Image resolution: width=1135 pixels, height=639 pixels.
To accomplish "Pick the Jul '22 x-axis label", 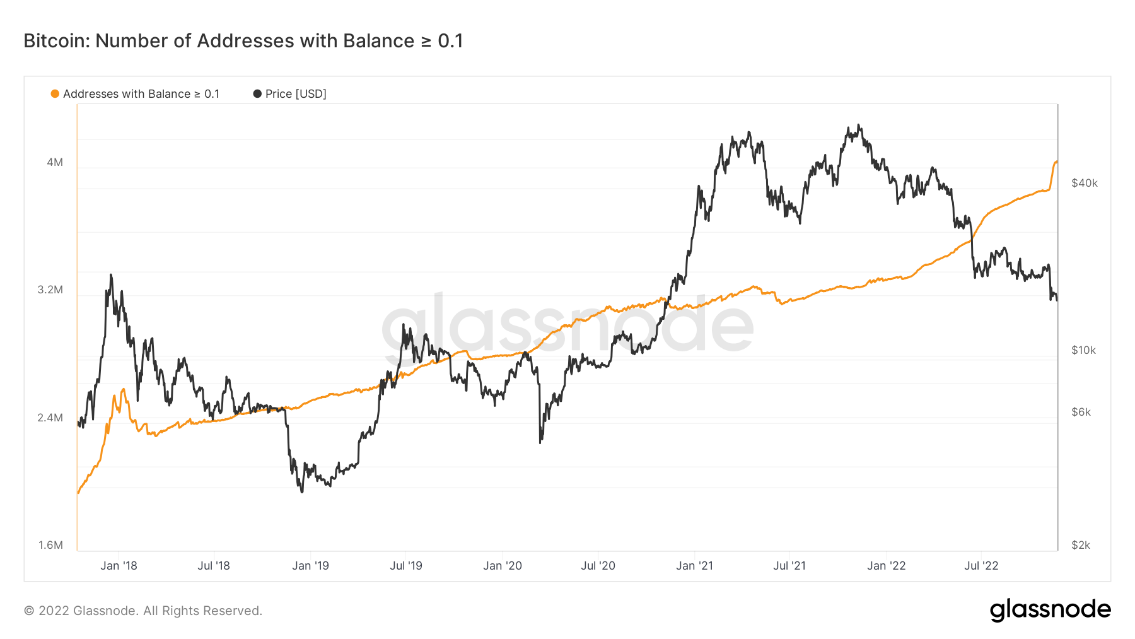I will click(x=981, y=566).
